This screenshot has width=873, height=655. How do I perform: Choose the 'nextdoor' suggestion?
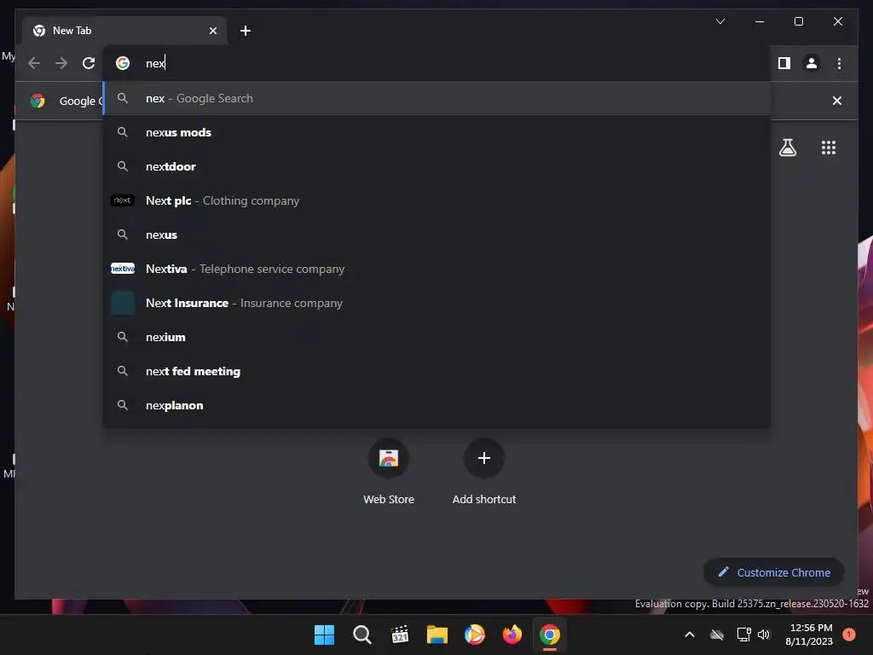[x=436, y=166]
